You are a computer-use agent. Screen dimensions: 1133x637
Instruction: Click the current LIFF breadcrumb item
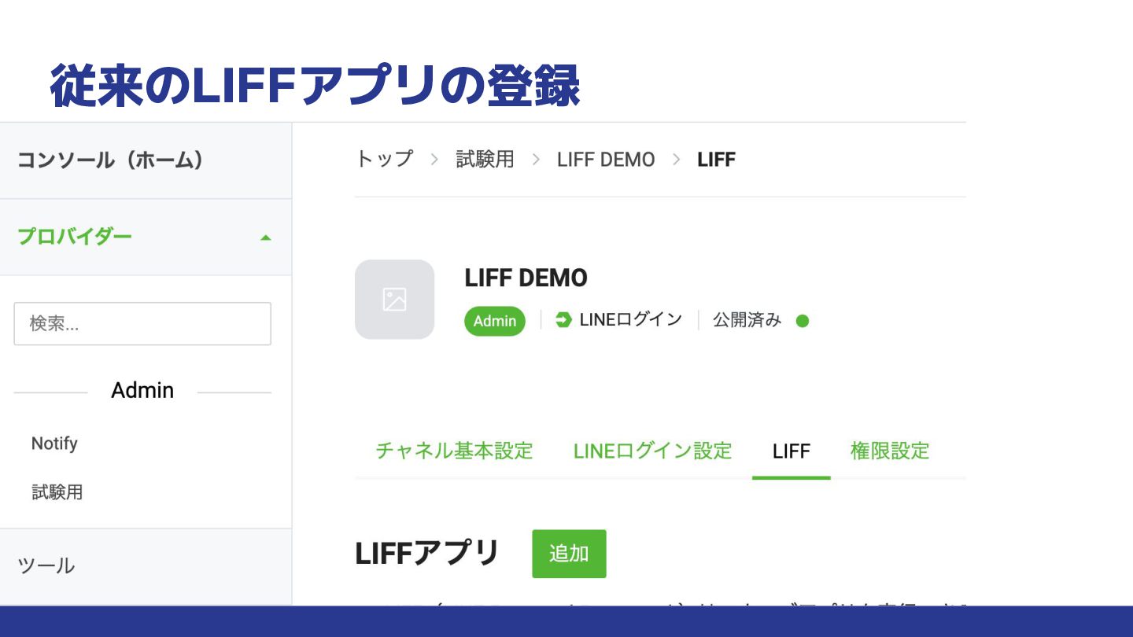tap(716, 159)
